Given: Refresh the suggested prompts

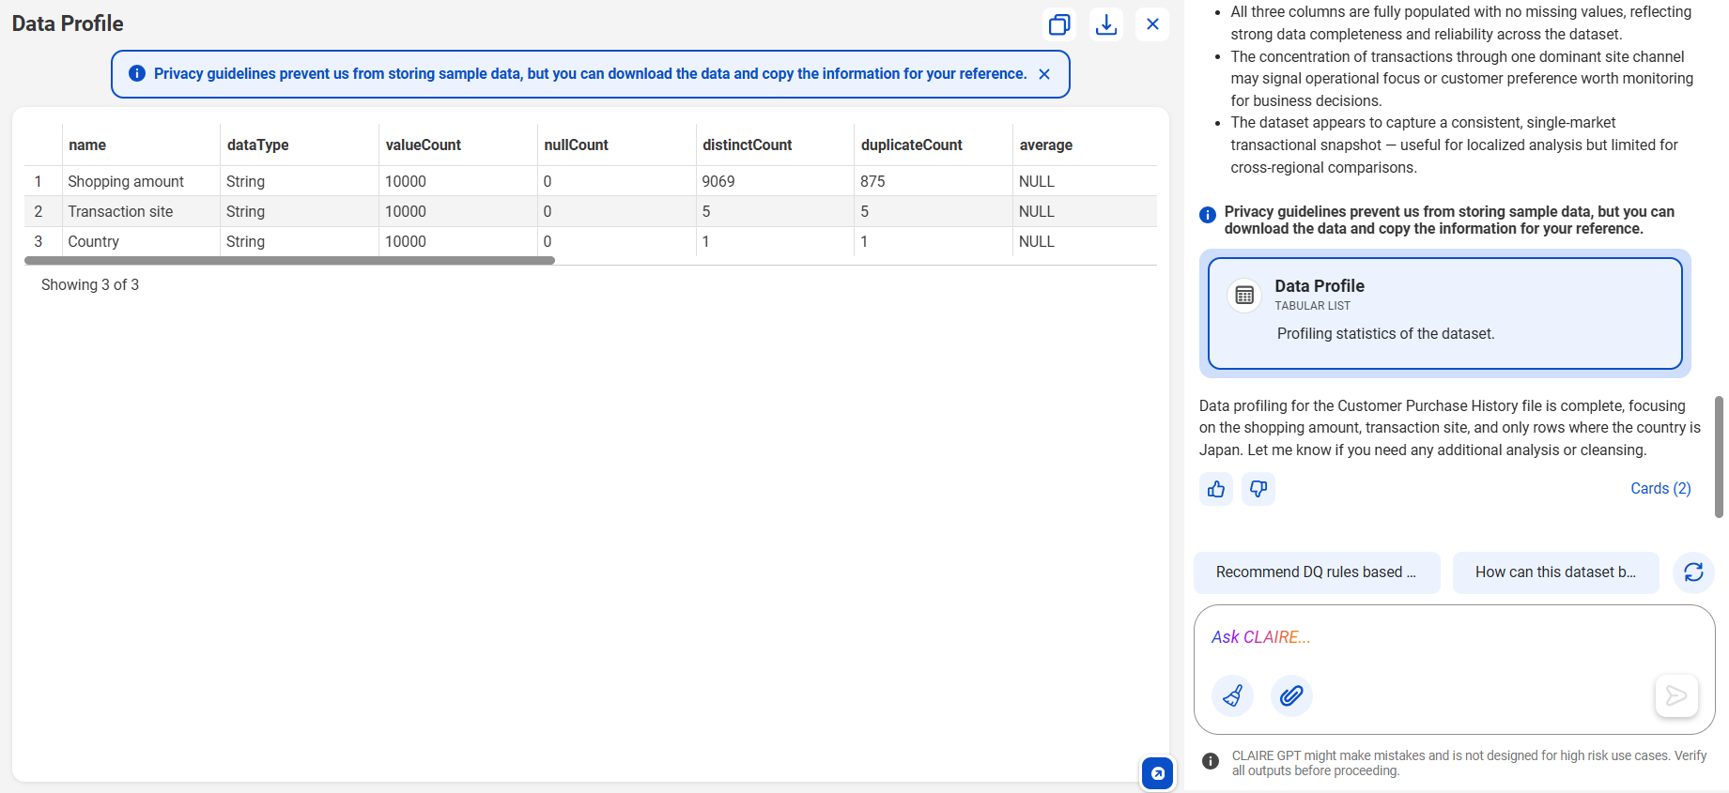Looking at the screenshot, I should (1693, 572).
